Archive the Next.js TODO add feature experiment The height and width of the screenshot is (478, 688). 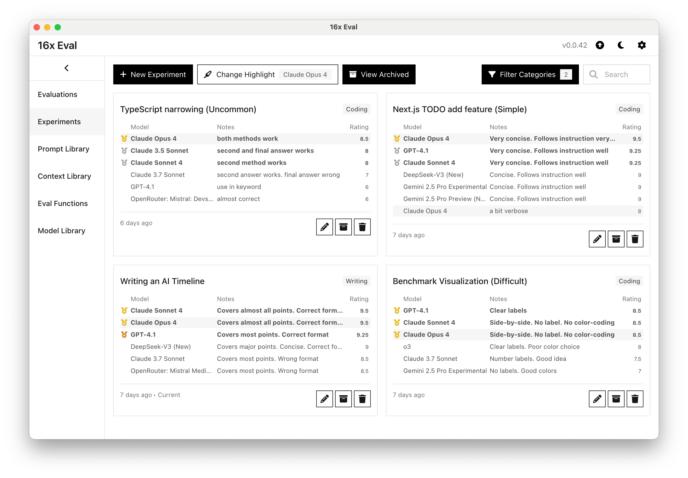coord(616,239)
